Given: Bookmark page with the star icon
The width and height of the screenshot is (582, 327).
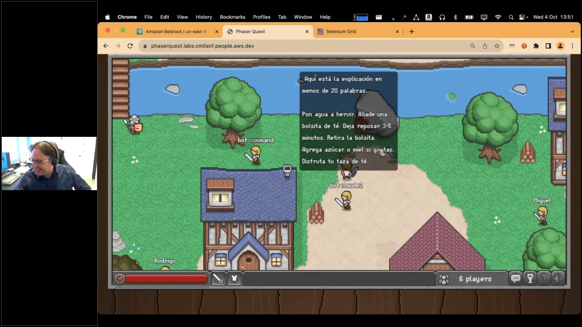Looking at the screenshot, I should [497, 46].
